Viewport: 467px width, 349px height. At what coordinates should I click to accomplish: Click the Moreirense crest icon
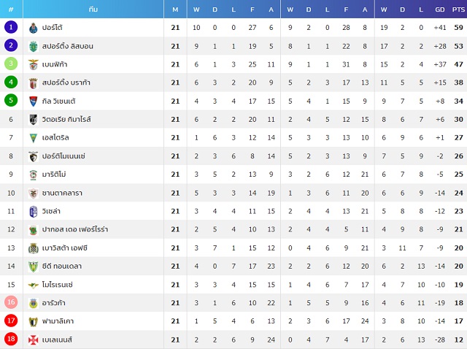[x=33, y=285]
